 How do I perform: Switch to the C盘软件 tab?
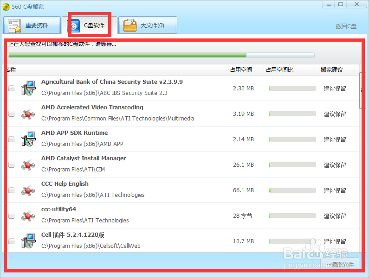pos(90,25)
